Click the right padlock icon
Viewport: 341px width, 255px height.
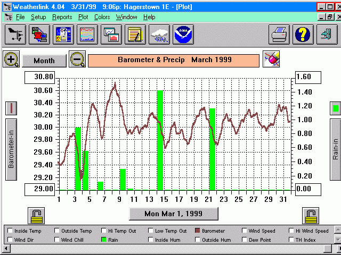(x=311, y=216)
